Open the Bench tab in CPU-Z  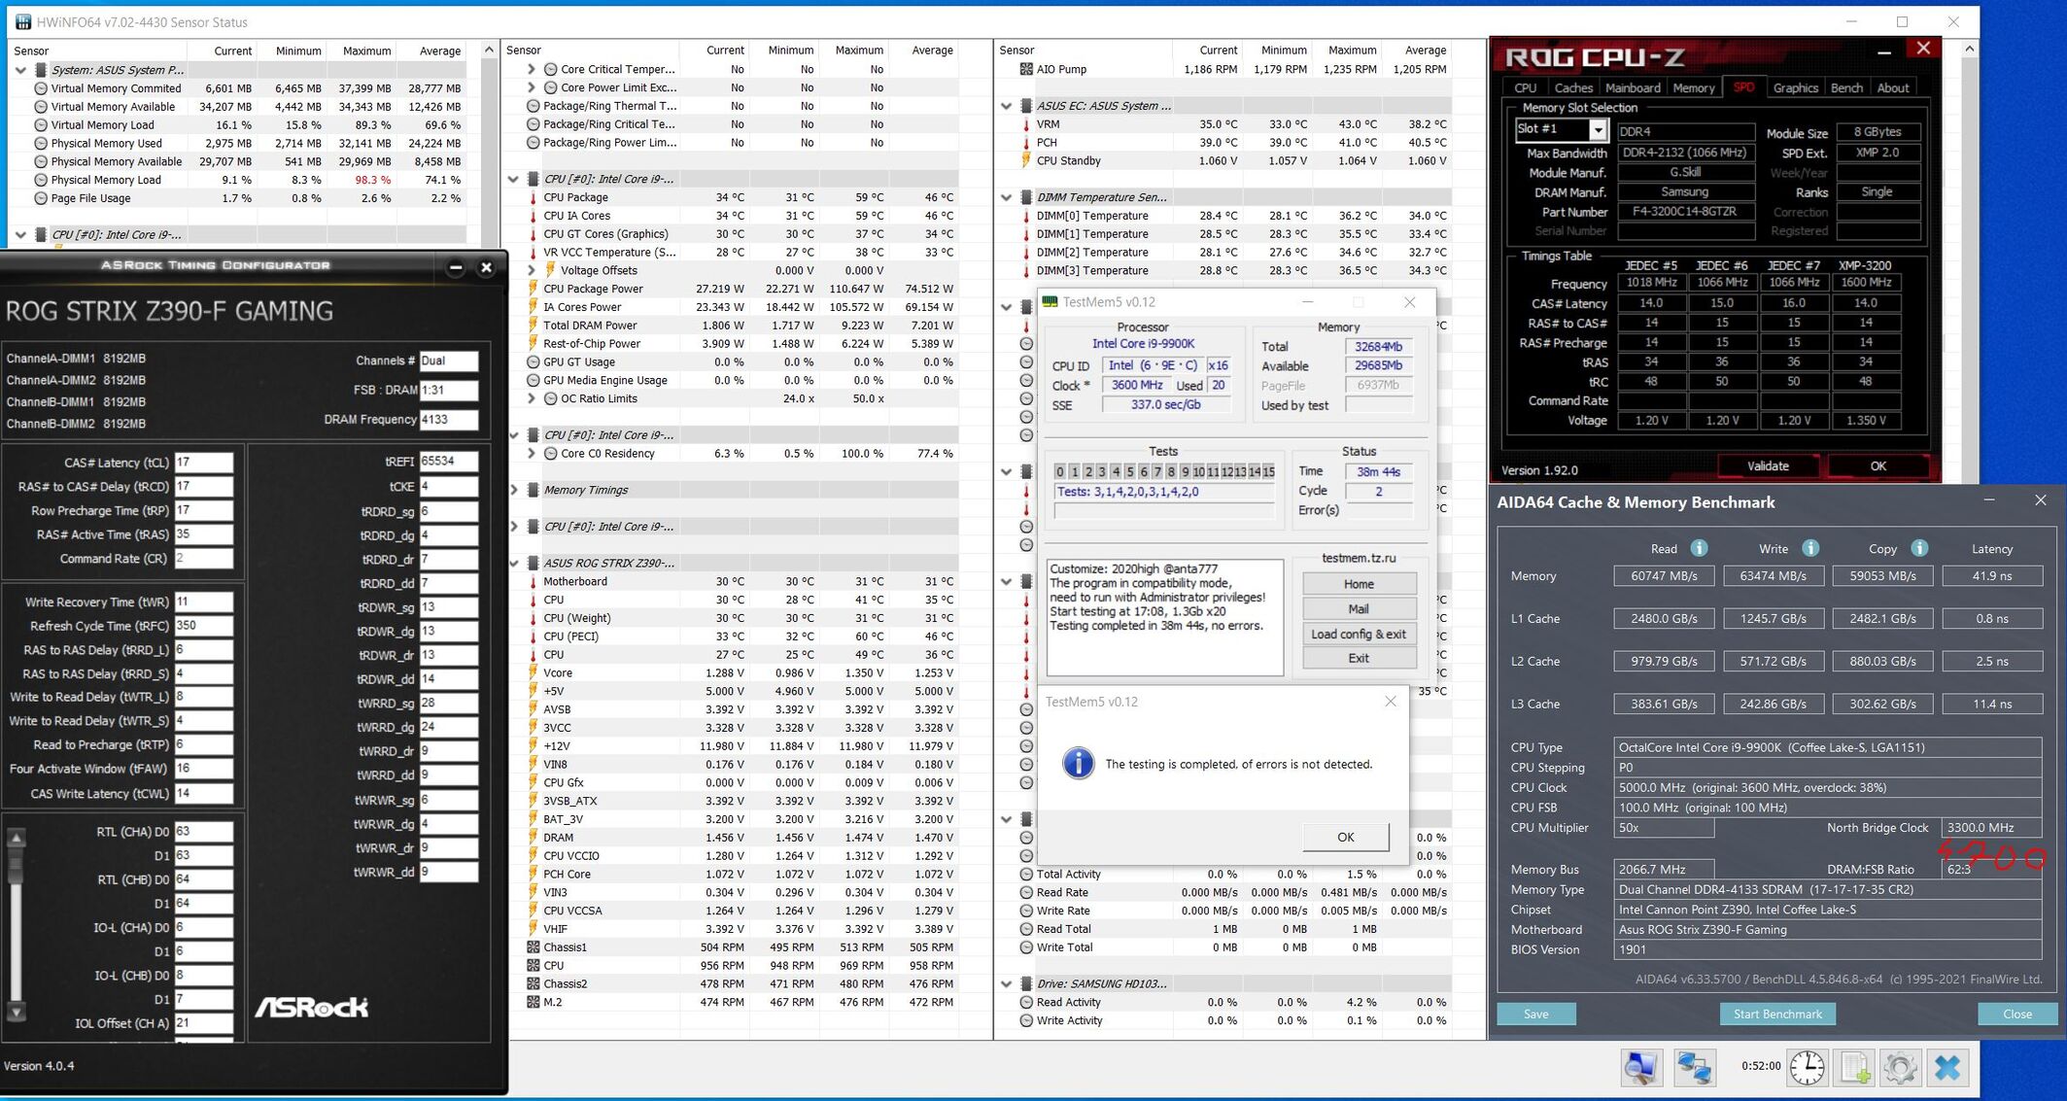[1846, 87]
